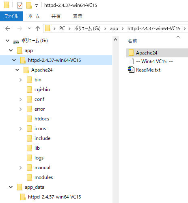This screenshot has height=203, width=188.
Task: Click the navigation pane scroll-up arrow
Action: tap(115, 39)
